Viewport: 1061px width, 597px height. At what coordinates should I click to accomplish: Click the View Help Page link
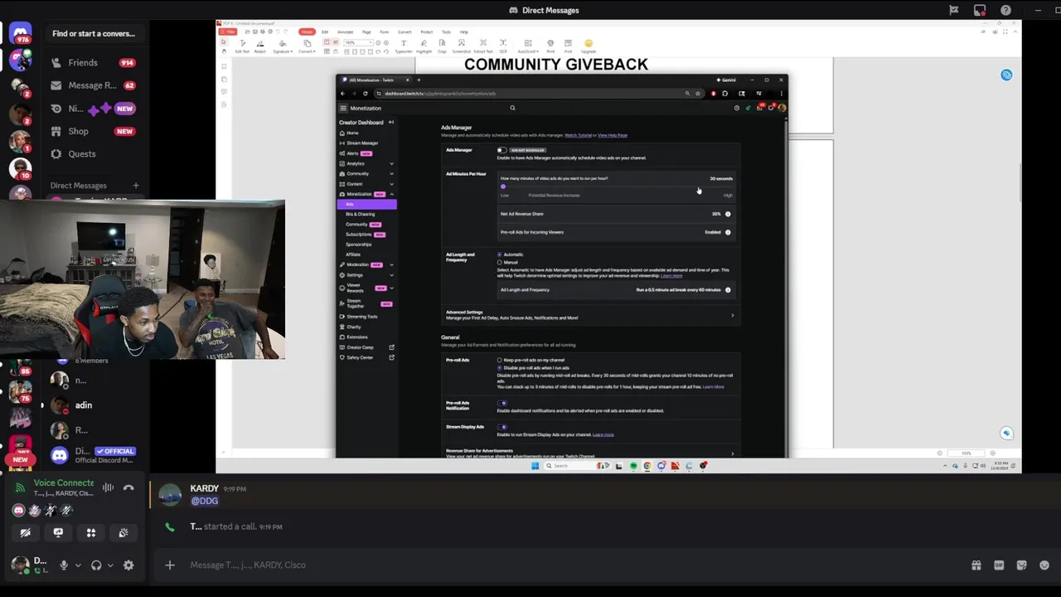[x=613, y=135]
